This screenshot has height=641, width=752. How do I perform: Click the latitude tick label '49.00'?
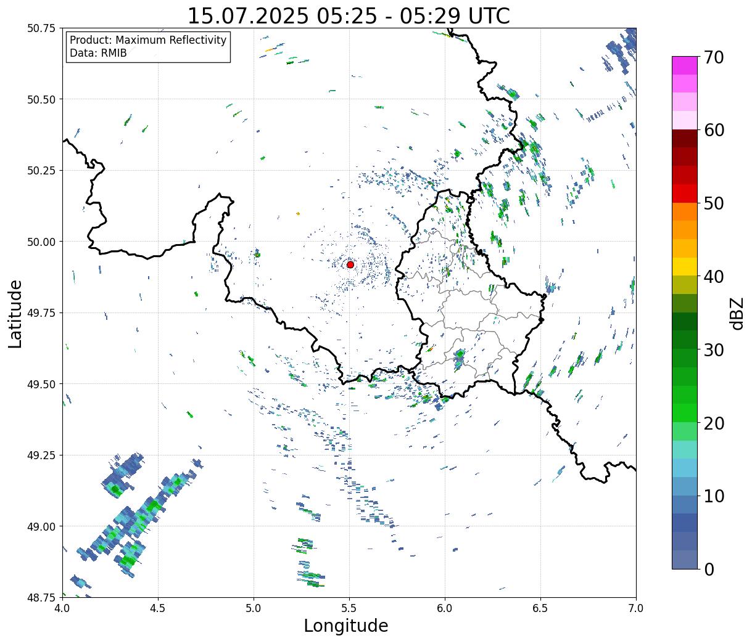point(41,526)
